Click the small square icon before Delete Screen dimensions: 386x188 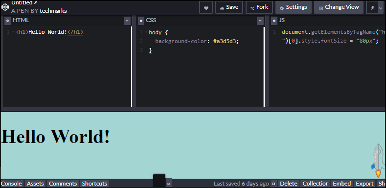tap(273, 184)
